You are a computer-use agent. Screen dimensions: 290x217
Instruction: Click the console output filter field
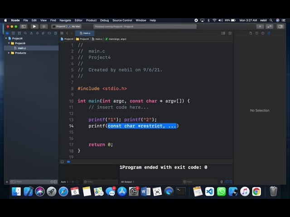click(200, 182)
